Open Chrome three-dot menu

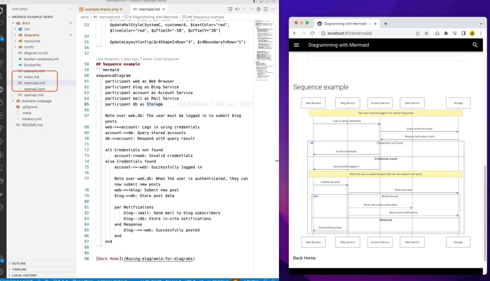(x=481, y=33)
